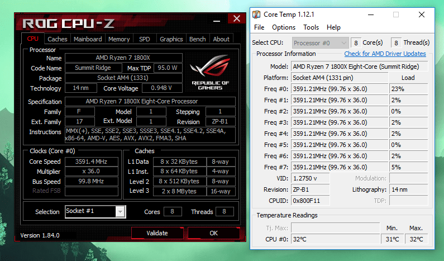Click the Core(s) count box in Core Temp
444x261 pixels.
356,43
